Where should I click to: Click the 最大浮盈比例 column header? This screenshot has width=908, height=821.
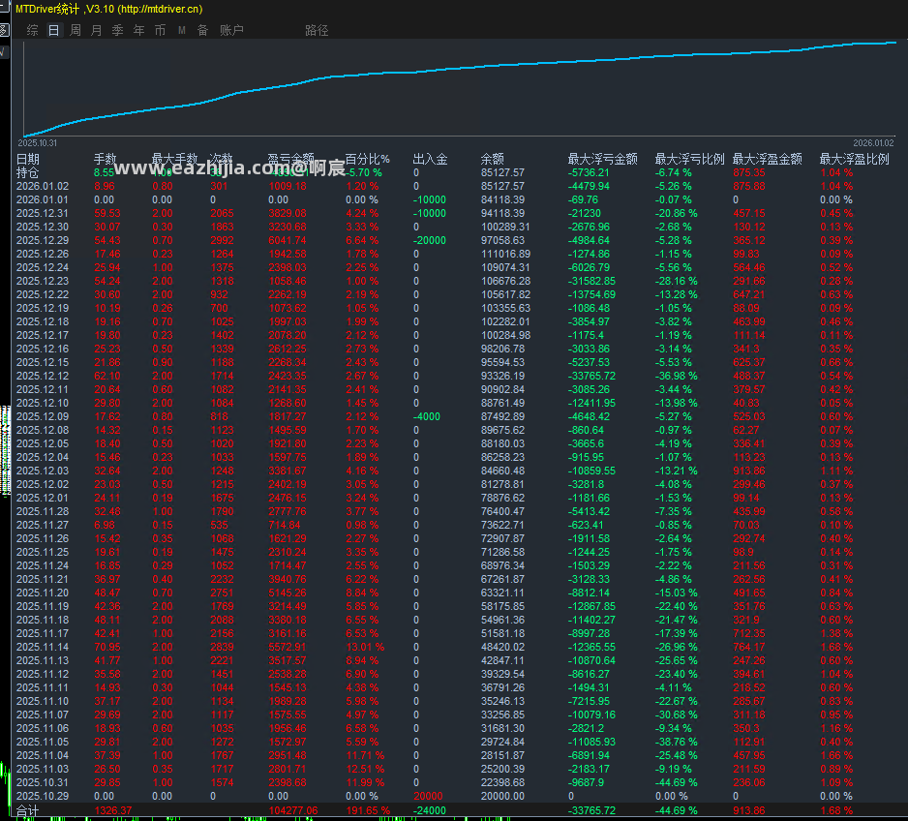(854, 159)
